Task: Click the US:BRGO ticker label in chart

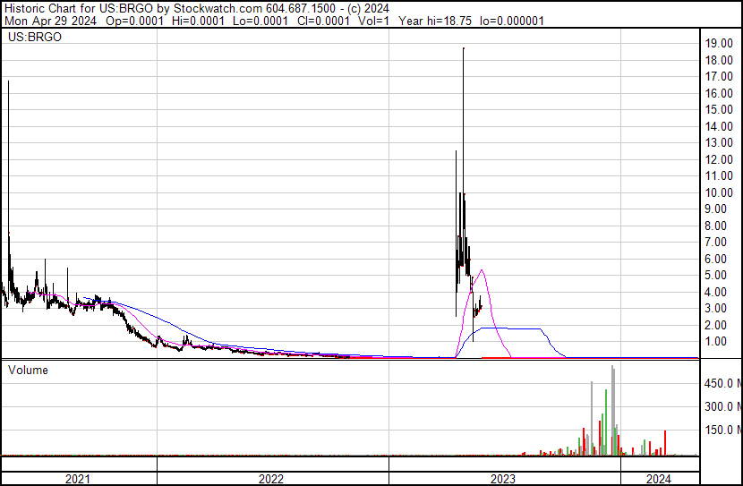Action: (x=35, y=37)
